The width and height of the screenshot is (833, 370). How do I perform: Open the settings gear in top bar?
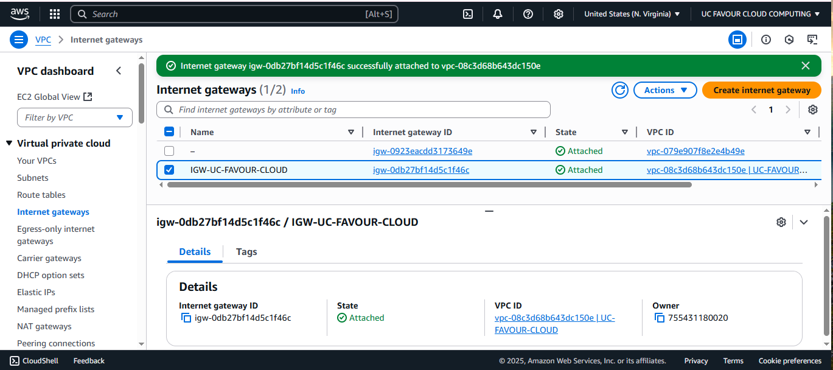(559, 14)
